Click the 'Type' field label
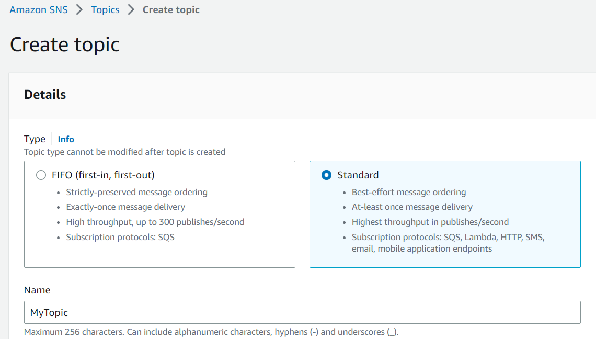 pyautogui.click(x=35, y=139)
